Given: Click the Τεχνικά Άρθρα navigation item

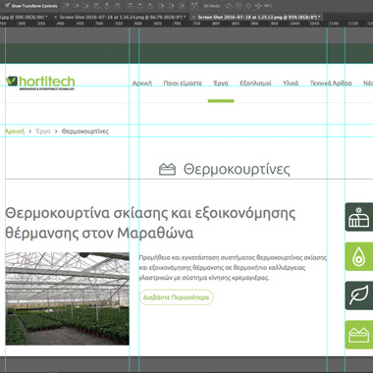Looking at the screenshot, I should (331, 83).
